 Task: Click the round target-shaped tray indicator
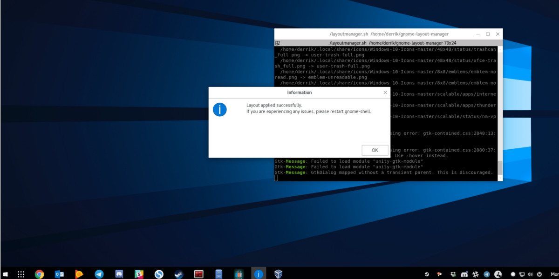[x=513, y=274]
